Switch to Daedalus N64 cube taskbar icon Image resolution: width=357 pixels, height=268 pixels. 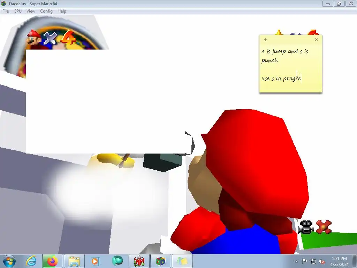point(160,261)
